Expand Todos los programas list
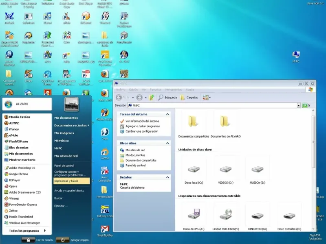Image resolution: width=326 pixels, height=244 pixels. click(27, 231)
